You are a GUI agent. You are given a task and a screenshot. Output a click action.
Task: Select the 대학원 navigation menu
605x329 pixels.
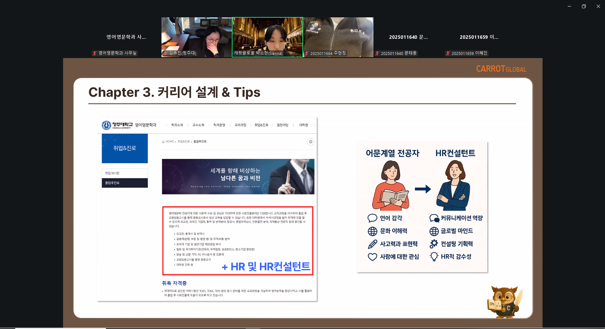pyautogui.click(x=303, y=125)
